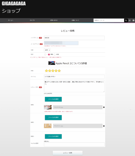Submit with the レビュー投稿 button
Screen dimensions: 135x156
point(68,153)
